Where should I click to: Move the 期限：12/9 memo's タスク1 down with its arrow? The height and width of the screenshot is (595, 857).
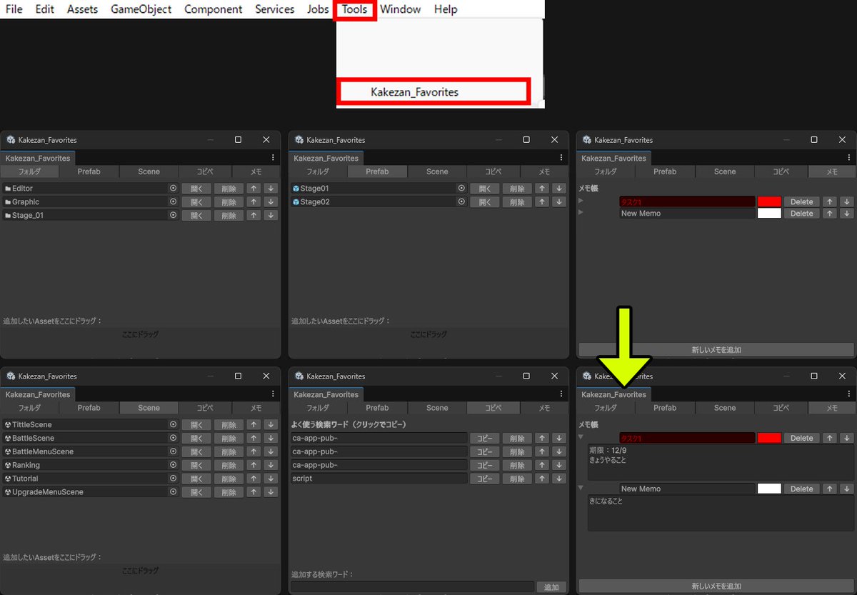[847, 438]
